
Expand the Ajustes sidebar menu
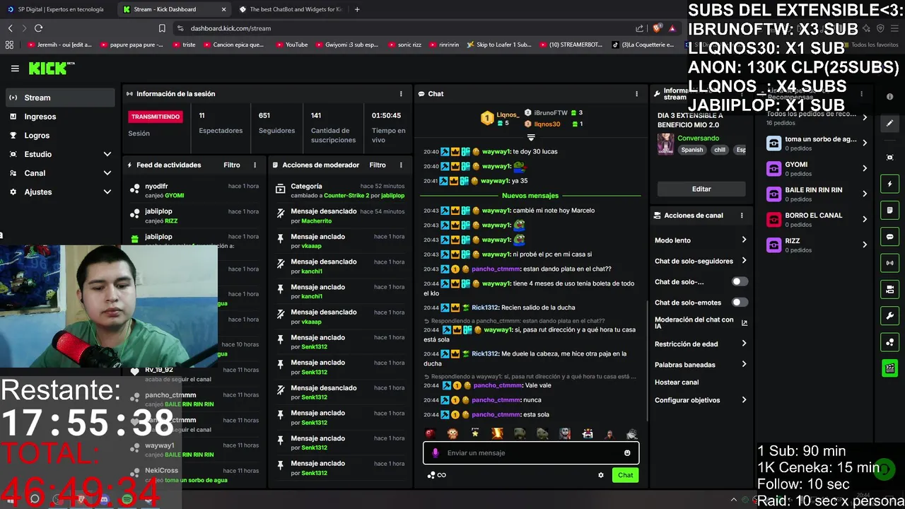click(59, 192)
